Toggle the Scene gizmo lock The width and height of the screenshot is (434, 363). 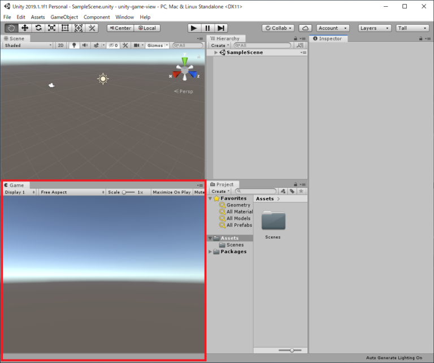(198, 57)
